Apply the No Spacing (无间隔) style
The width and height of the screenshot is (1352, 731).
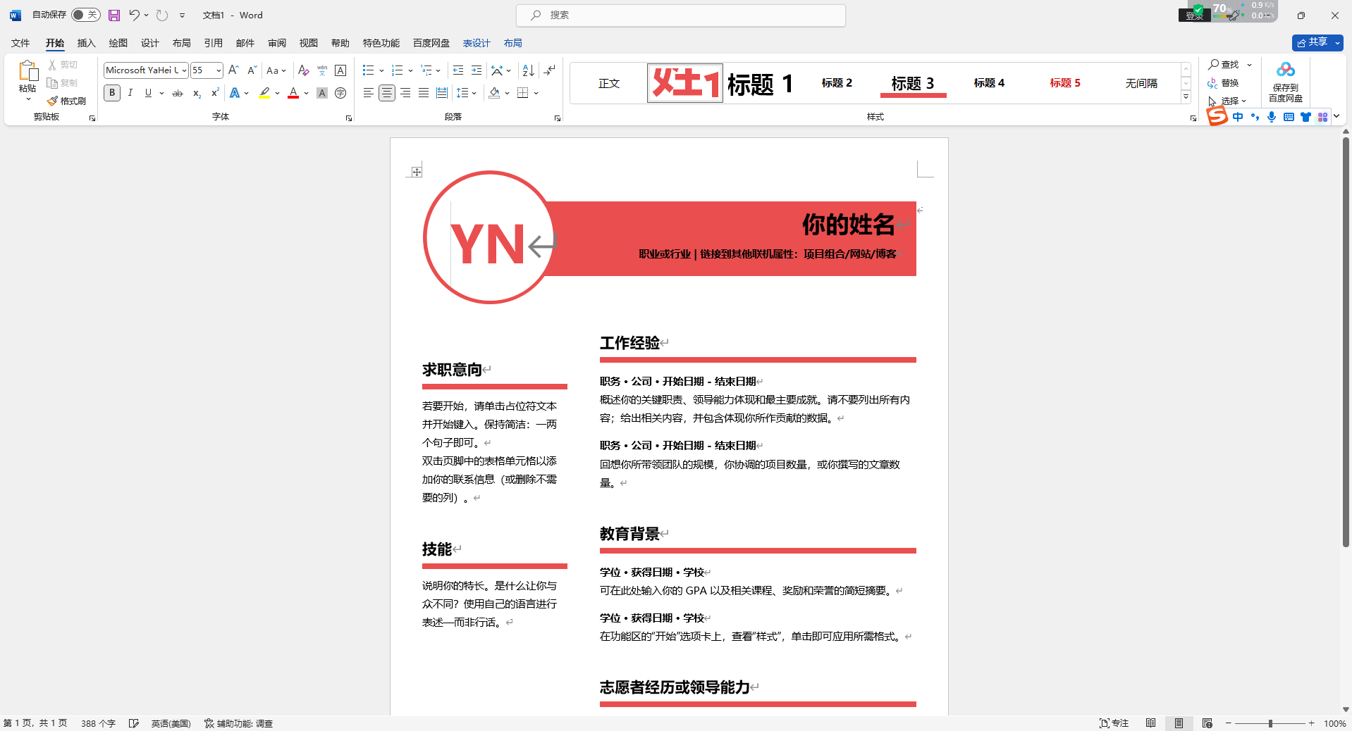[x=1141, y=83]
